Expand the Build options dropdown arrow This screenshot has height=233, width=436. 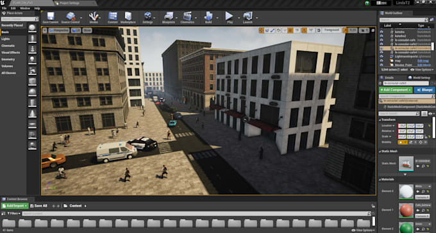pyautogui.click(x=217, y=18)
